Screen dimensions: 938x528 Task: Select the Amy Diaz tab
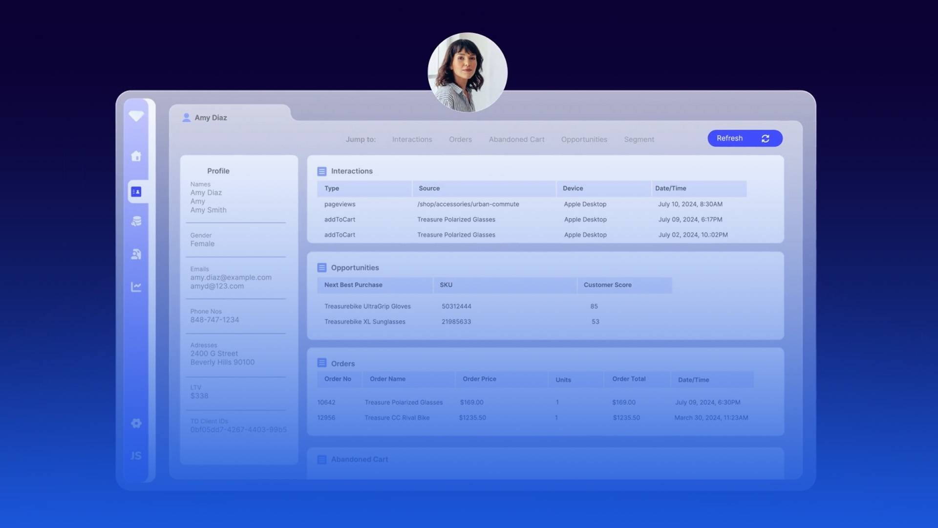pyautogui.click(x=211, y=118)
